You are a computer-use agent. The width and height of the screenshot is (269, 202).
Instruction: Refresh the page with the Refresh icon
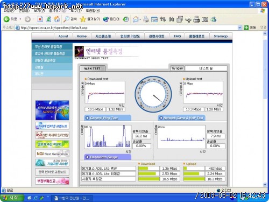[x=48, y=19]
